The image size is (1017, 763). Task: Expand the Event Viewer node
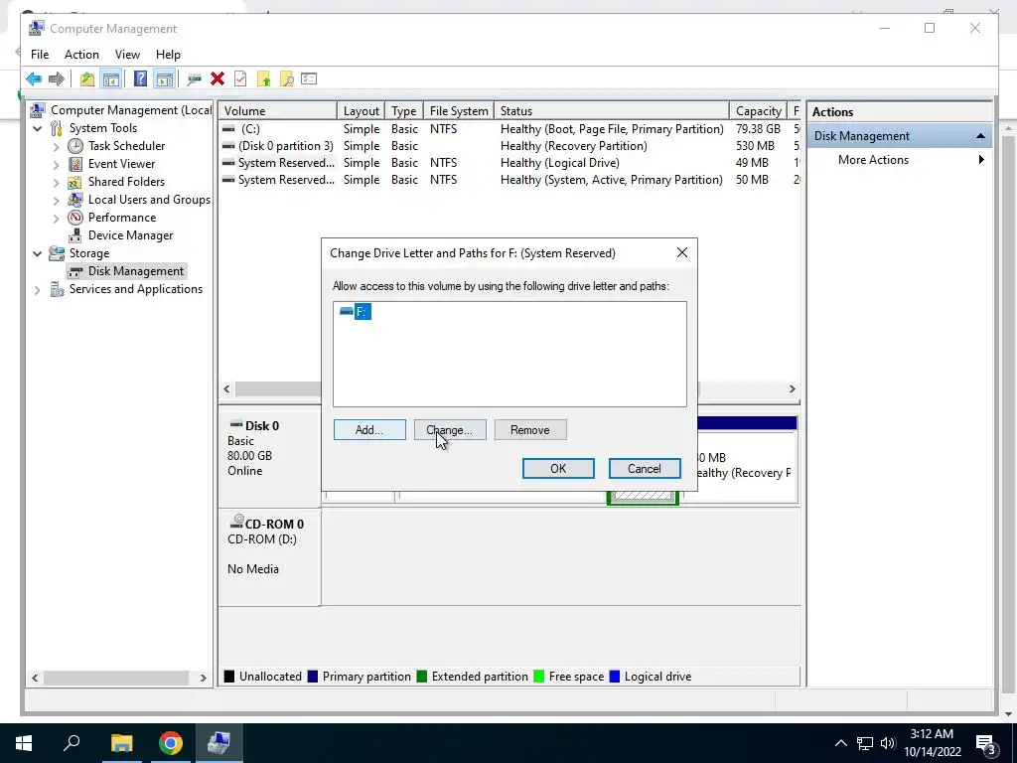(57, 165)
